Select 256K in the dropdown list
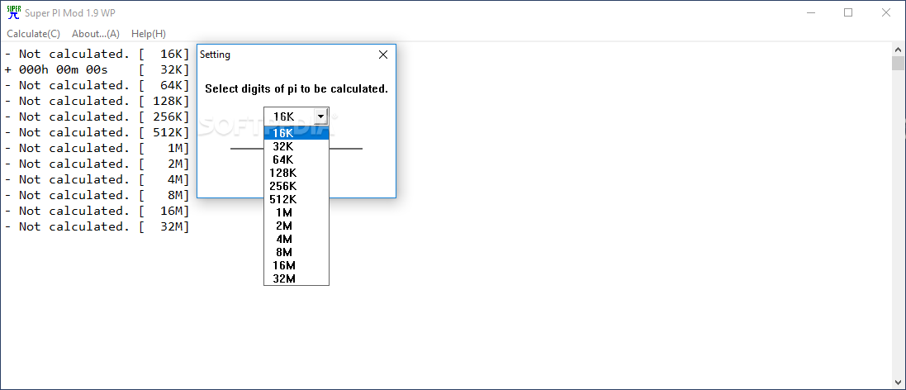Image resolution: width=906 pixels, height=390 pixels. [296, 186]
